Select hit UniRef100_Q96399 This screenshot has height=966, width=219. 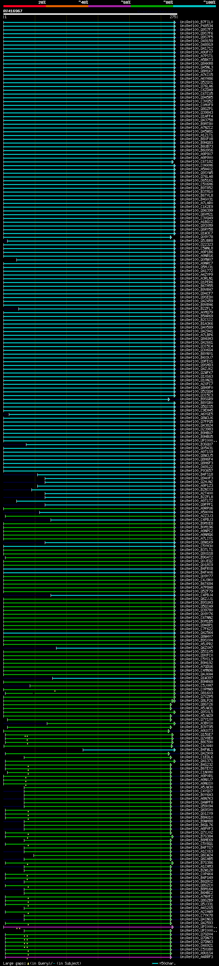click(x=196, y=211)
